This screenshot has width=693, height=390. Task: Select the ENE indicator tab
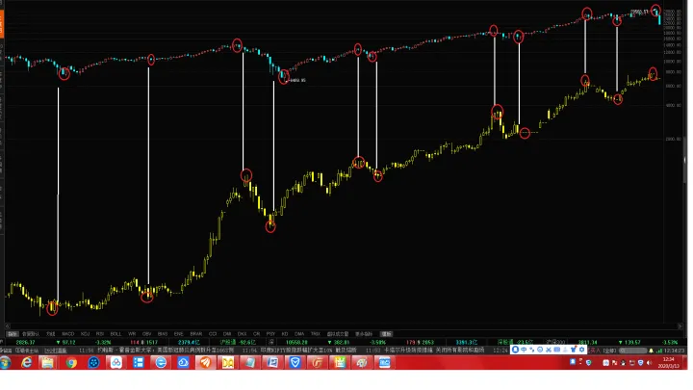pyautogui.click(x=179, y=334)
